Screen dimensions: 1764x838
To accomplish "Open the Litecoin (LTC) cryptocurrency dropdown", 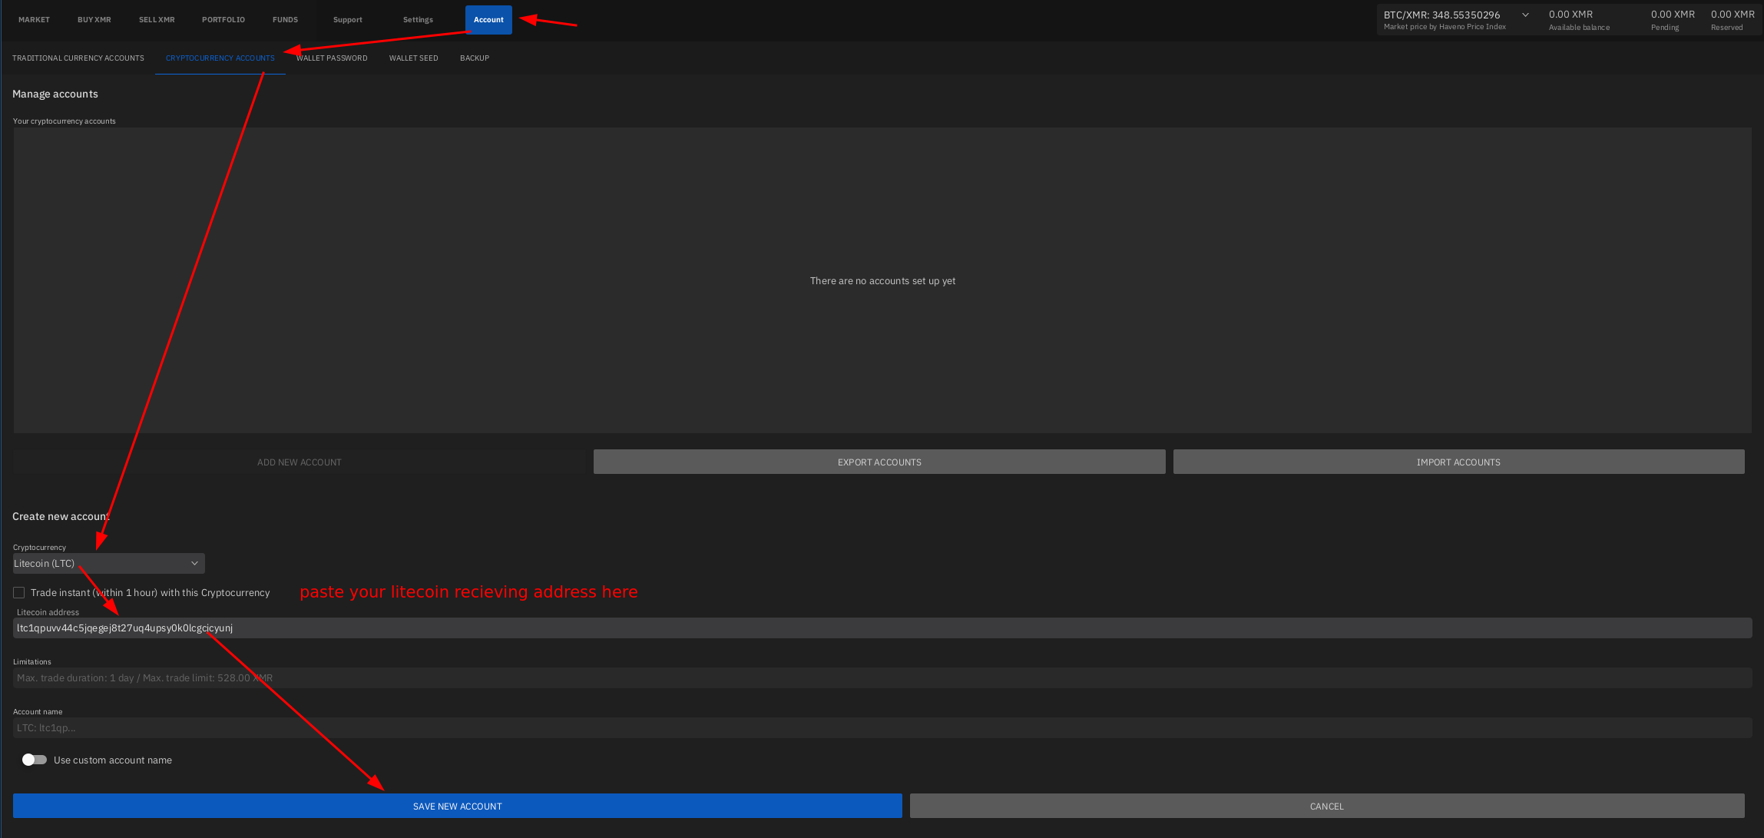I will [108, 564].
